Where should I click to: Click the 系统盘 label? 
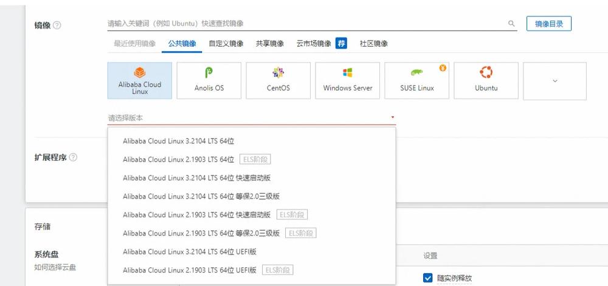47,254
